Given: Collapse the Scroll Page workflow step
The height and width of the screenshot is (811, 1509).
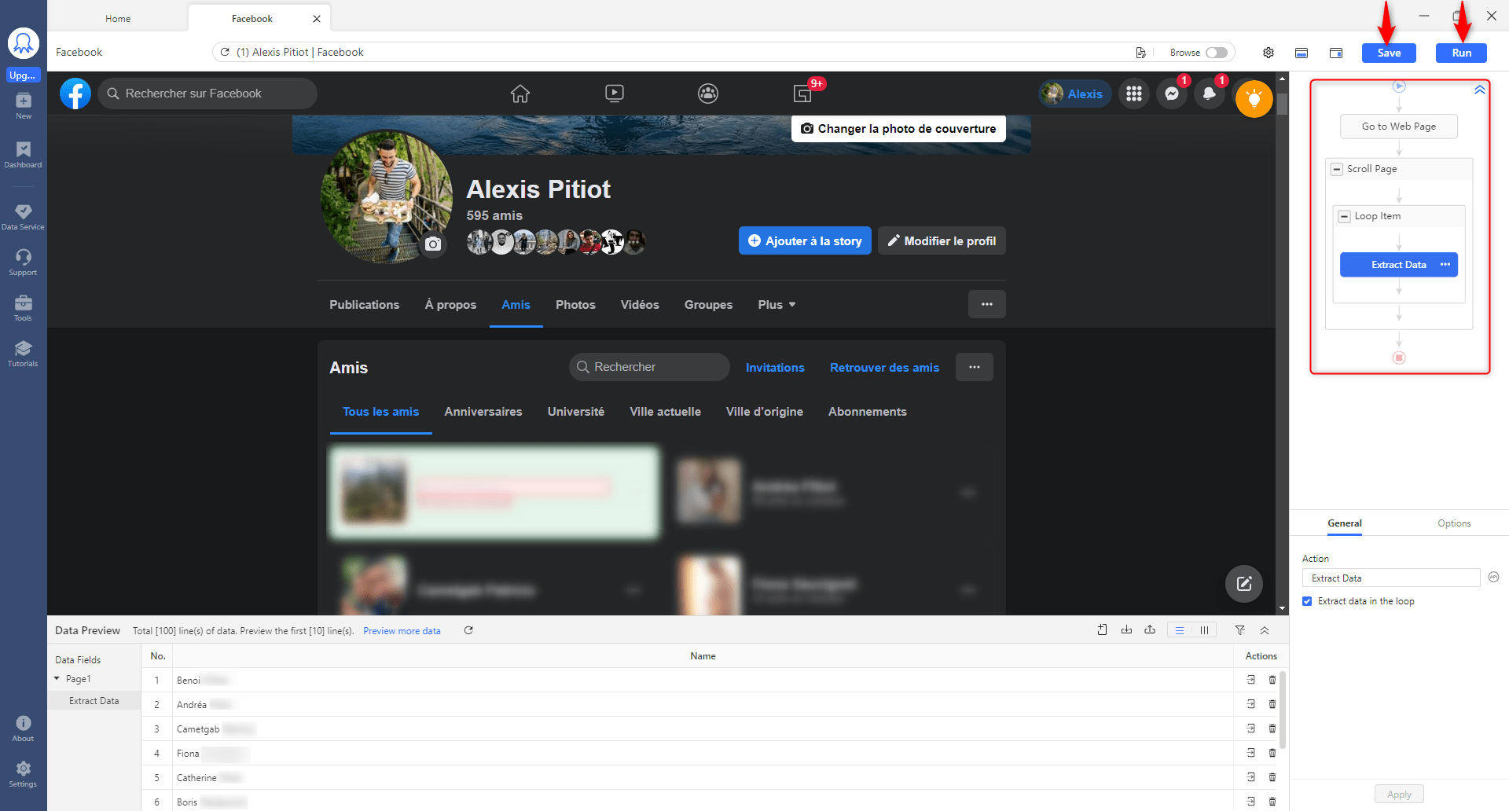Looking at the screenshot, I should coord(1336,169).
